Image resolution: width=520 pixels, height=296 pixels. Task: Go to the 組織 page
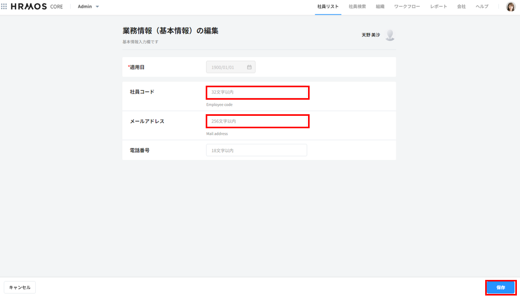click(380, 7)
